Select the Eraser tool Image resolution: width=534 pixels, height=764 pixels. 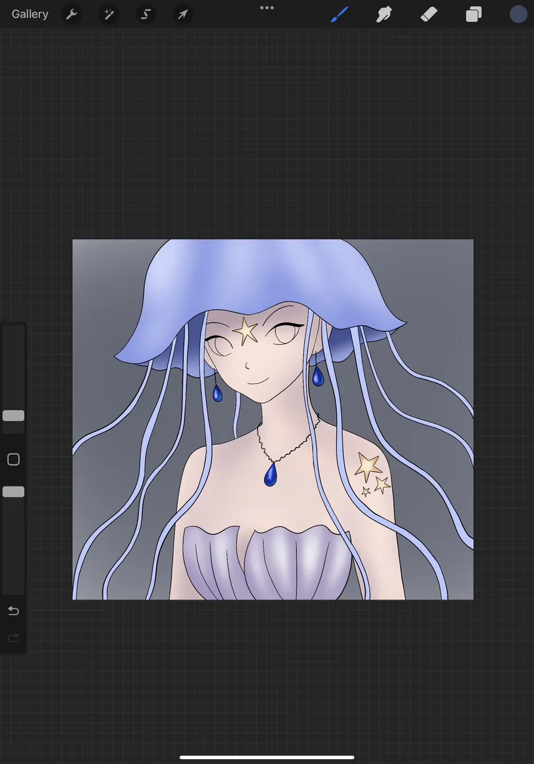point(429,14)
